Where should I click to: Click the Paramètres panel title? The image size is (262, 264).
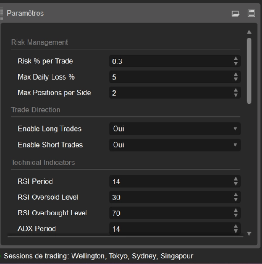(x=26, y=14)
